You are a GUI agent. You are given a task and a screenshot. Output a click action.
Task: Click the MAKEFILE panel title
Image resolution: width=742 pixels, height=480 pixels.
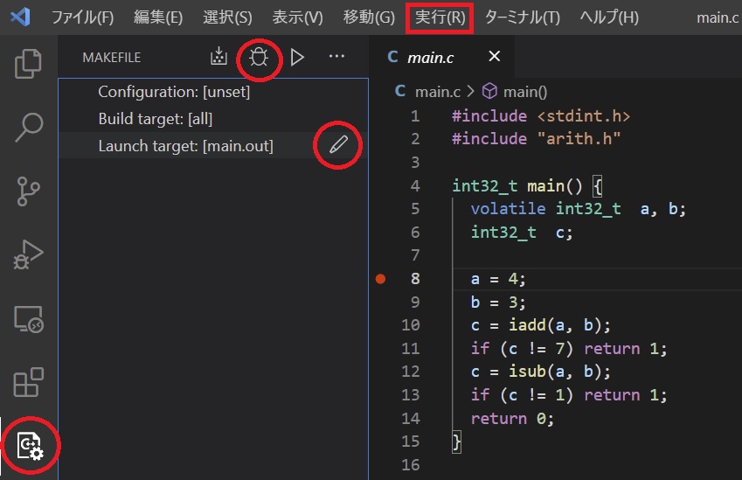click(x=112, y=58)
